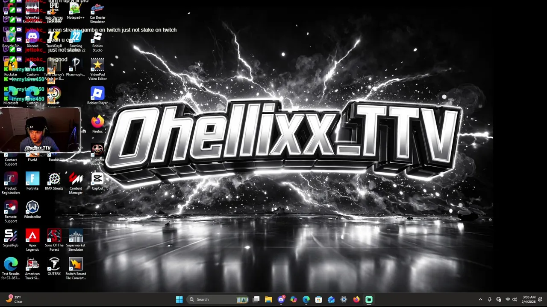Open Microsoft Edge from taskbar
This screenshot has height=307, width=547.
[x=306, y=299]
